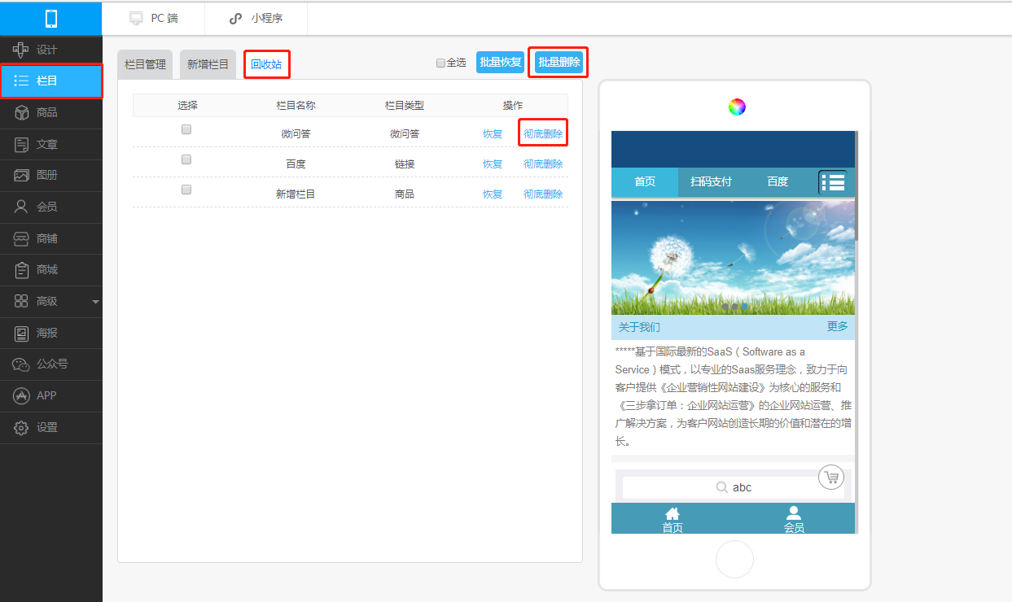Image resolution: width=1012 pixels, height=602 pixels.
Task: Click the home icon in phone footer
Action: [x=672, y=513]
